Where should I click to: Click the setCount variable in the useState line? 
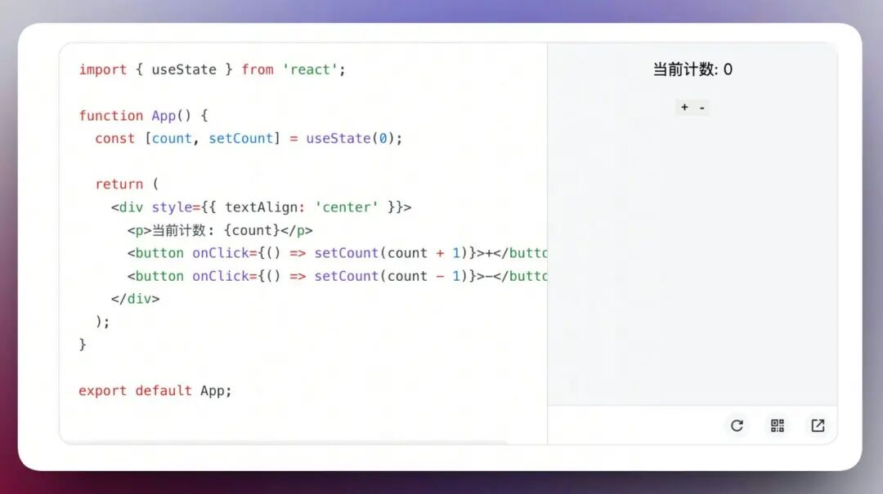click(x=241, y=138)
